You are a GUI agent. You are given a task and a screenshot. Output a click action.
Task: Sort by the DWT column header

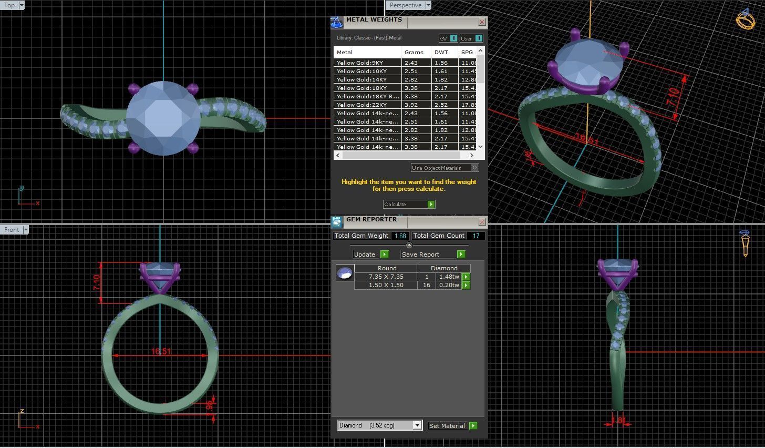coord(444,52)
